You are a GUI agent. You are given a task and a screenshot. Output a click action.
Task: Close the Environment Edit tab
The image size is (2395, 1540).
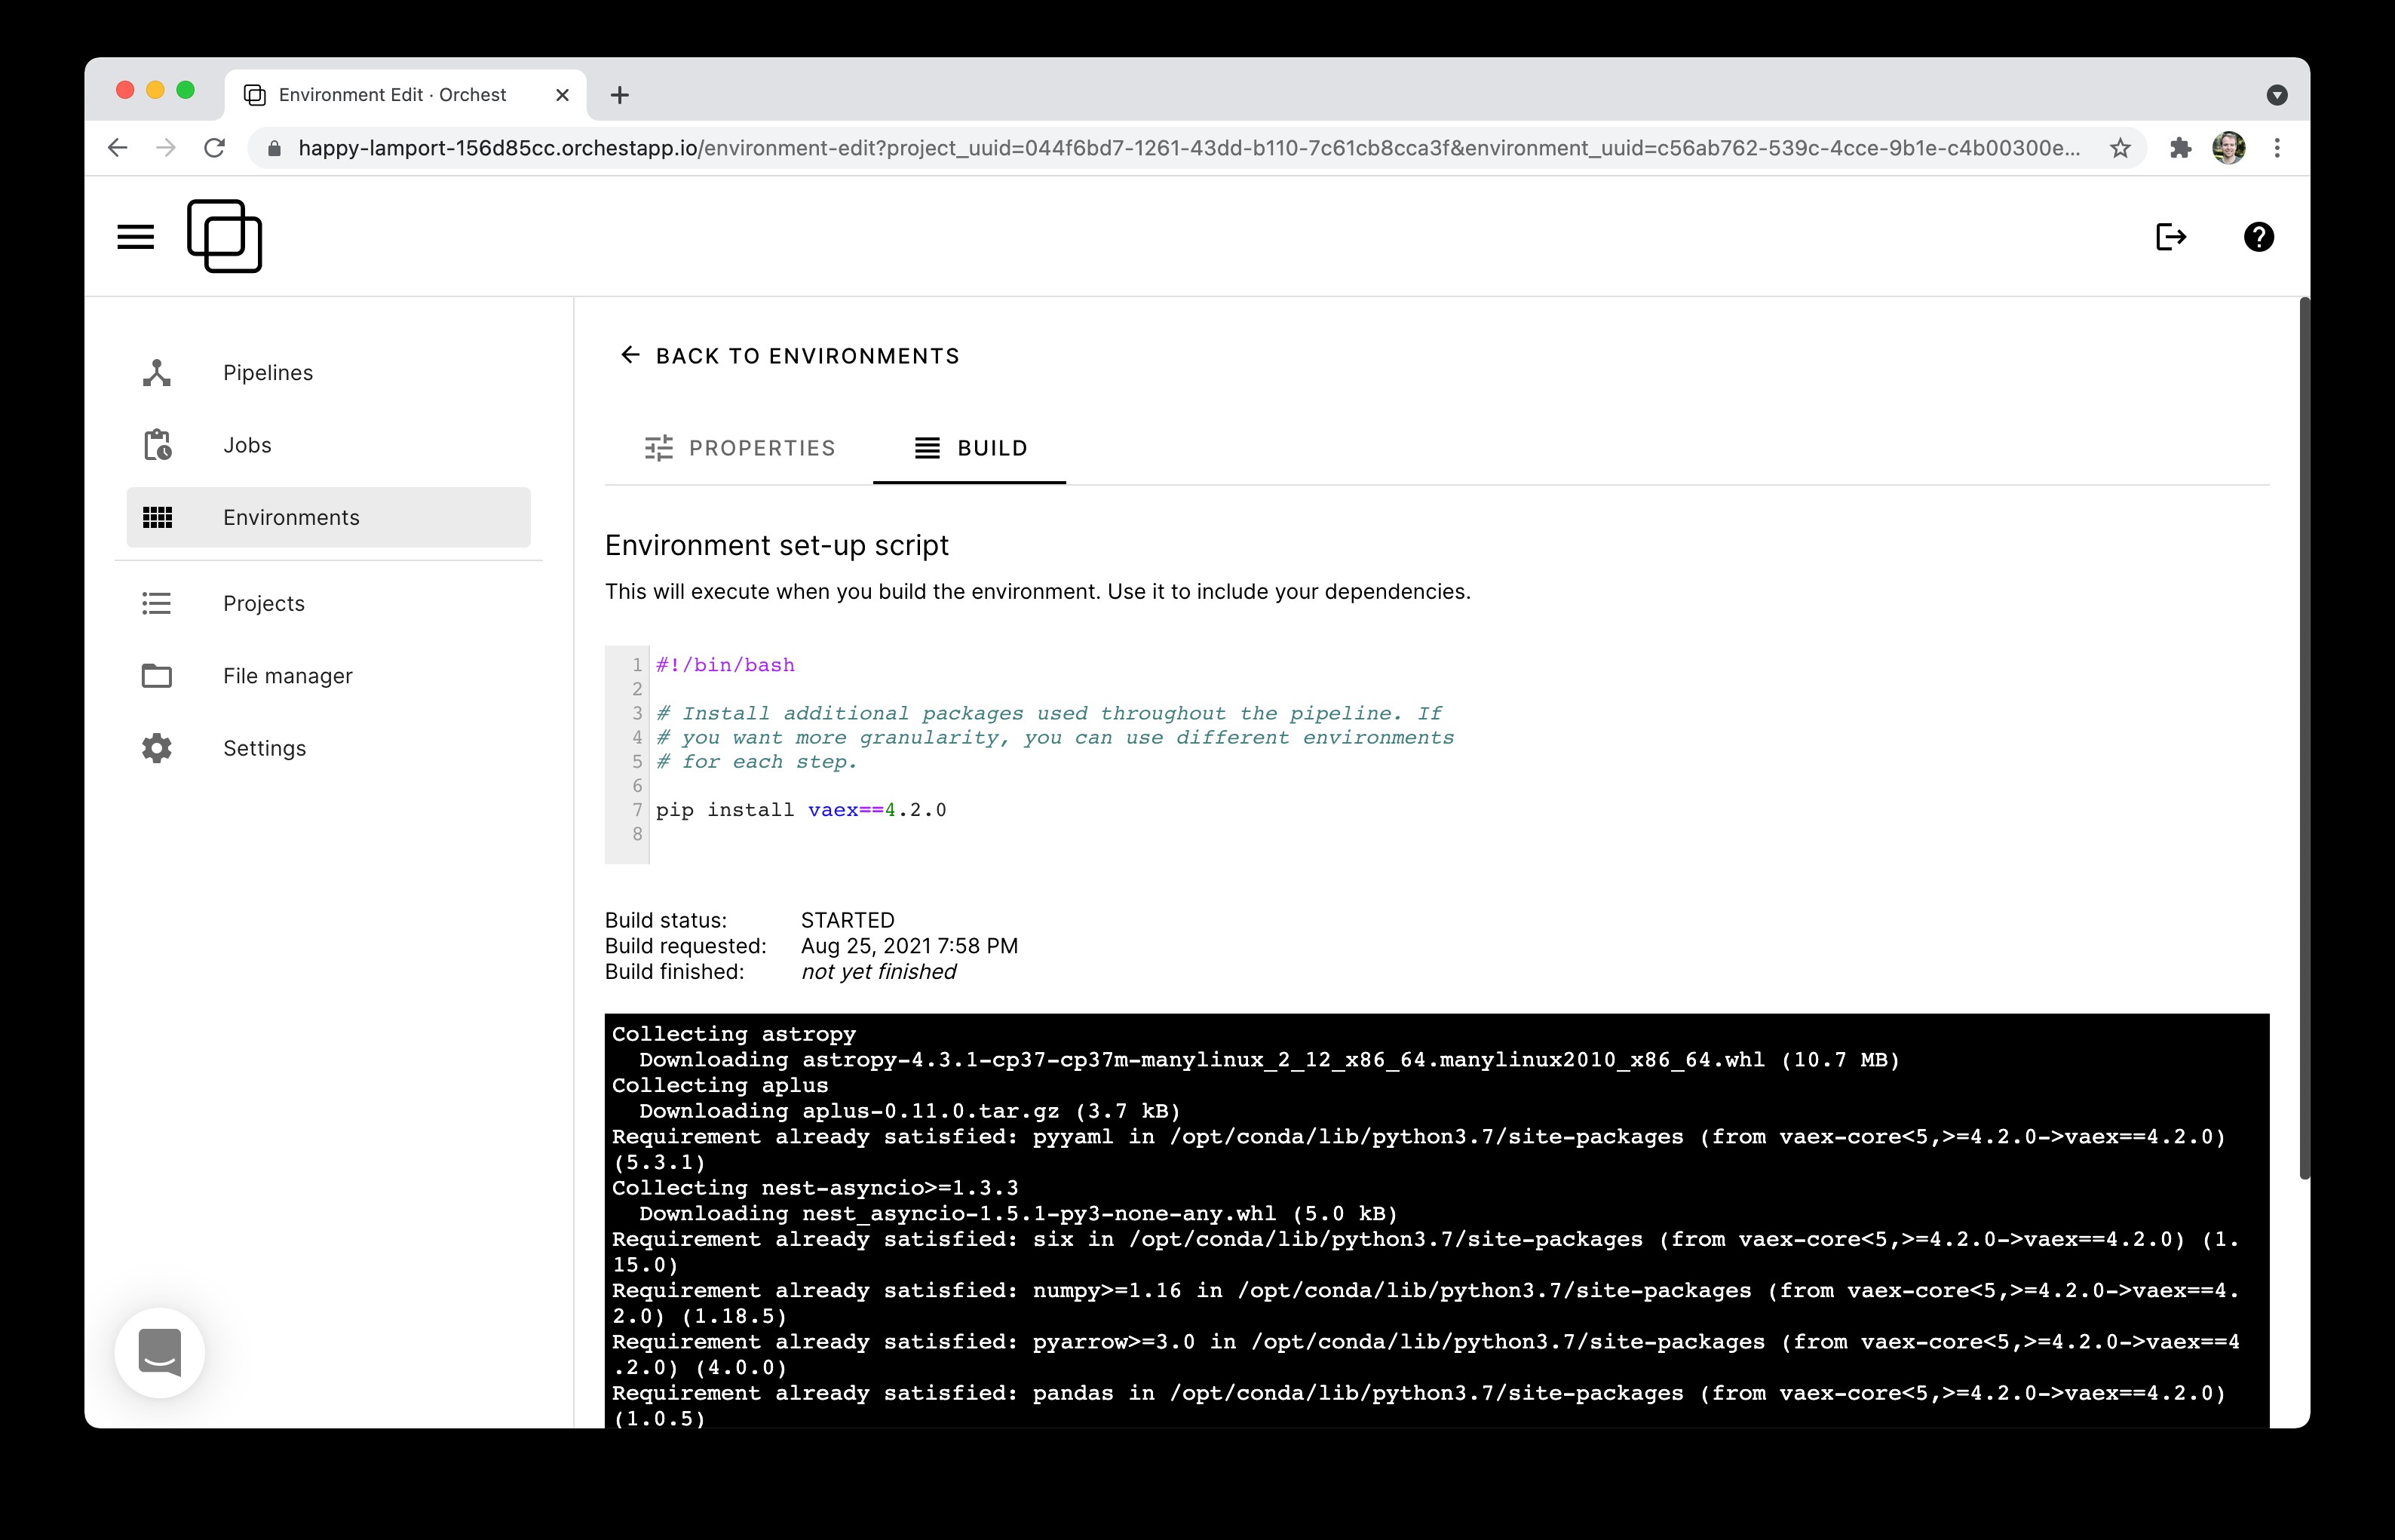pos(562,95)
